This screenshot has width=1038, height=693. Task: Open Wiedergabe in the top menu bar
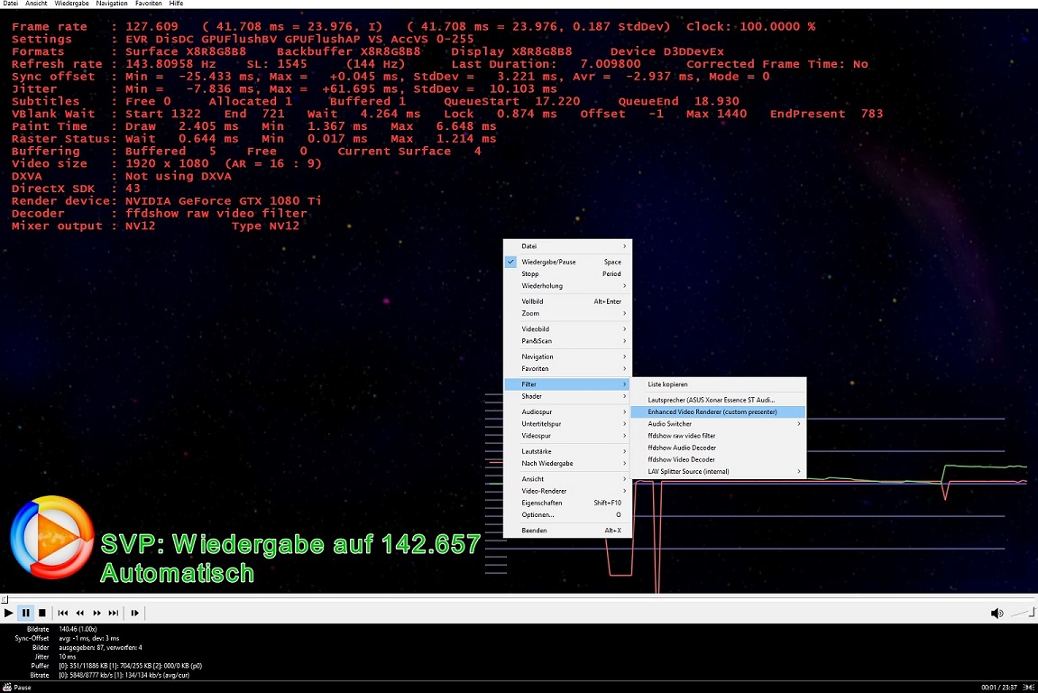pos(71,4)
